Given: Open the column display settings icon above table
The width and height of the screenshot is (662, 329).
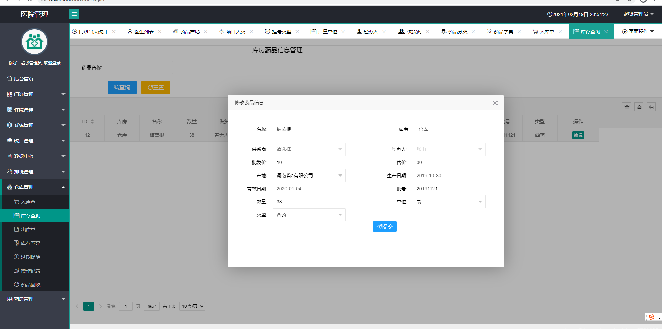Looking at the screenshot, I should (626, 107).
